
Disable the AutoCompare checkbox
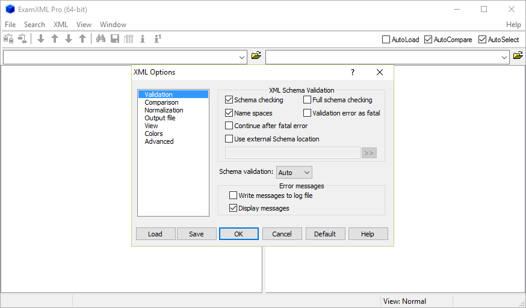tap(428, 40)
